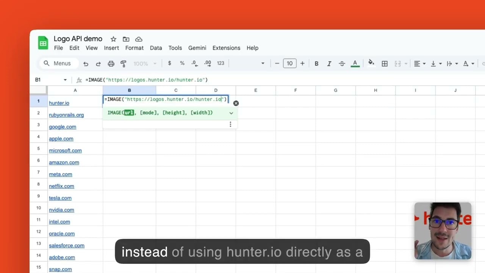Click the Logo API demo title
This screenshot has width=485, height=273.
click(78, 39)
